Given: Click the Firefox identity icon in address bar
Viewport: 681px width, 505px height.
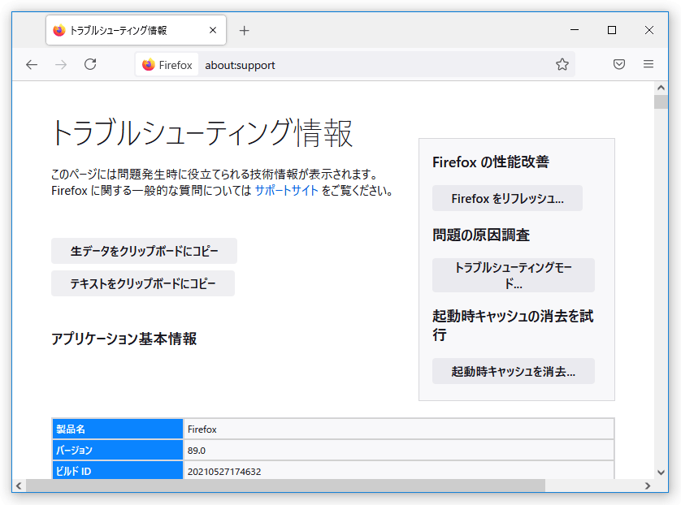Looking at the screenshot, I should 167,65.
